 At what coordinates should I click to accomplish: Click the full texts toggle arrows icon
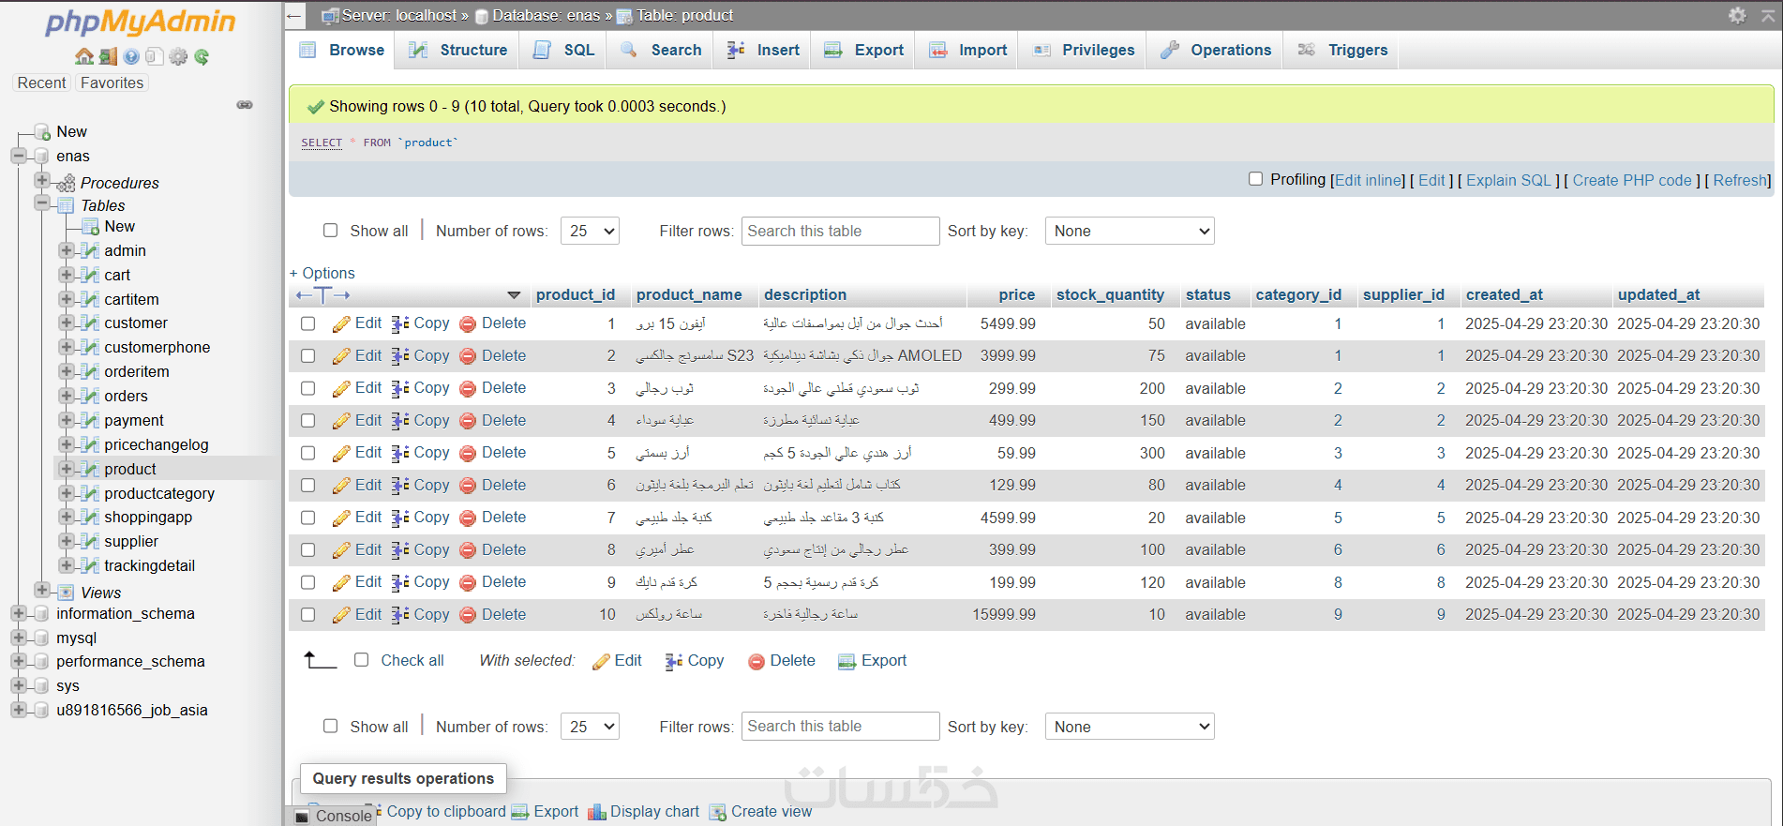click(322, 295)
